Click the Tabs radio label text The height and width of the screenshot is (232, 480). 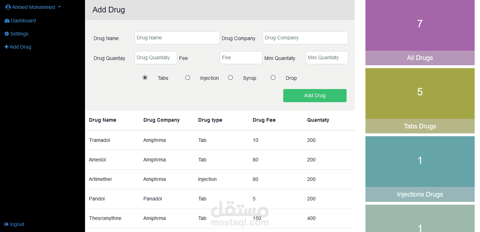(163, 78)
